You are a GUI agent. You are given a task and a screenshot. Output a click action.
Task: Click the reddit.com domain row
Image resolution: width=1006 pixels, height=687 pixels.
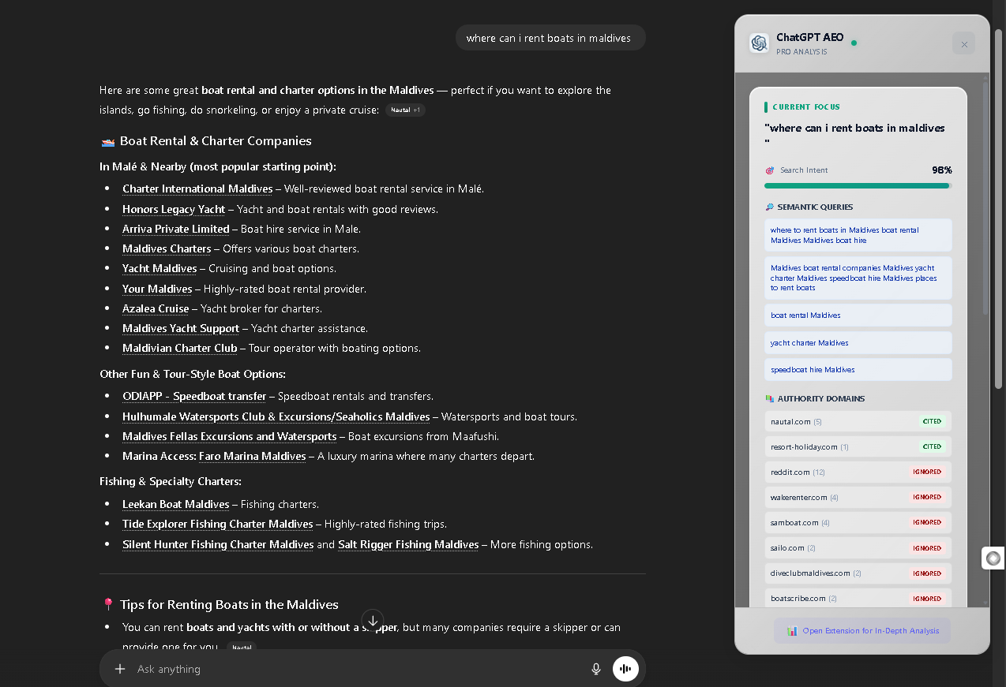(x=858, y=472)
